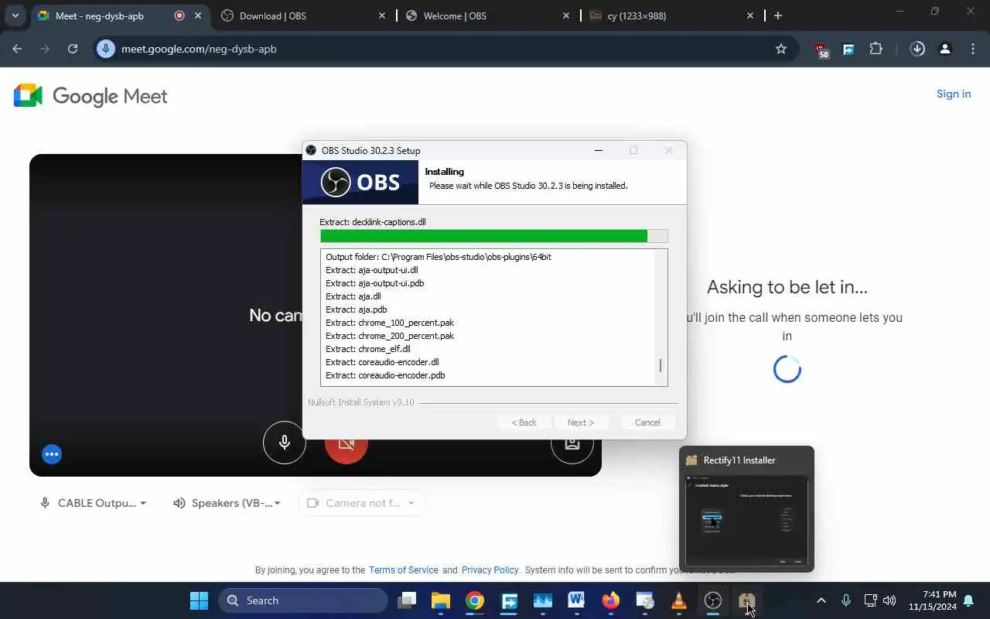Open the Extensions puzzle icon

[876, 49]
